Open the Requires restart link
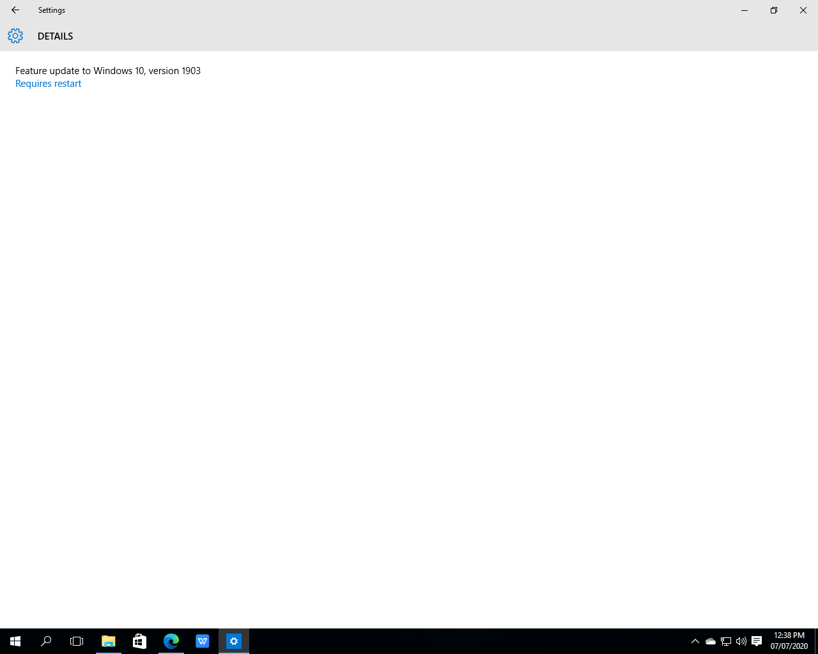 (x=49, y=84)
